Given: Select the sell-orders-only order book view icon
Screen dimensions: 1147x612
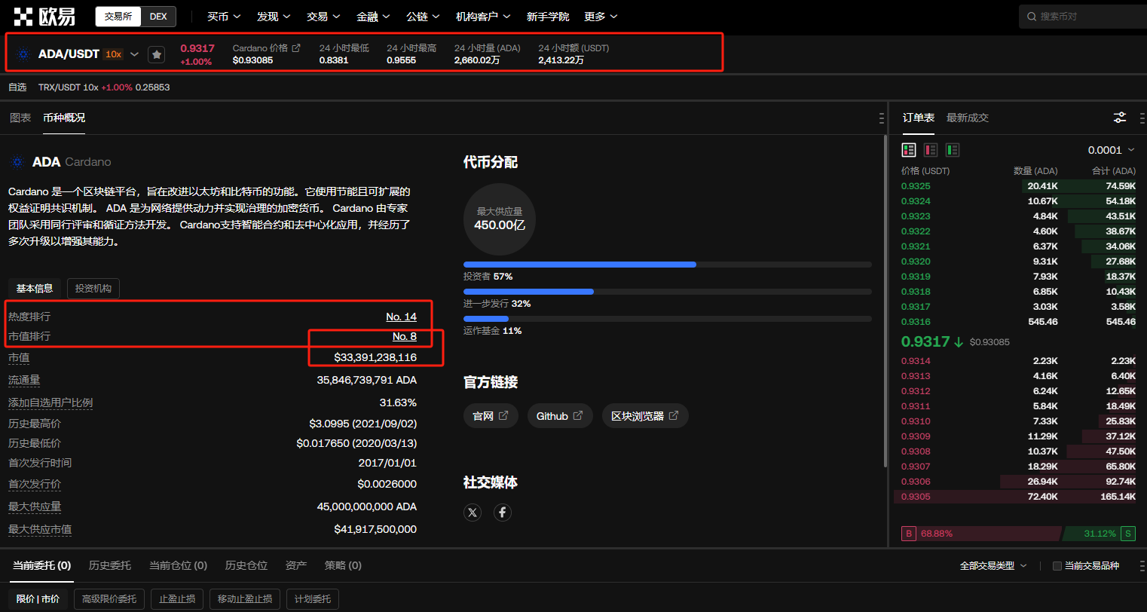Looking at the screenshot, I should point(931,150).
